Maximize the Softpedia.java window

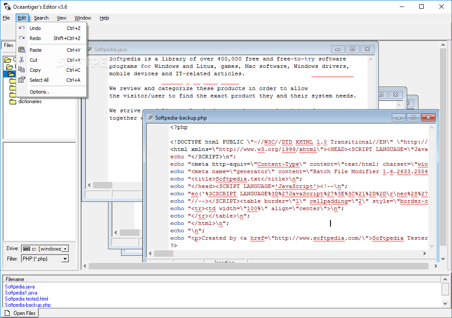352,49
